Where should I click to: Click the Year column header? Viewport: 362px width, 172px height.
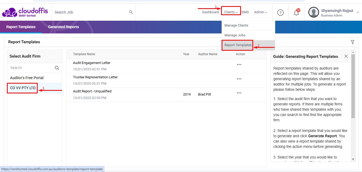tap(186, 54)
